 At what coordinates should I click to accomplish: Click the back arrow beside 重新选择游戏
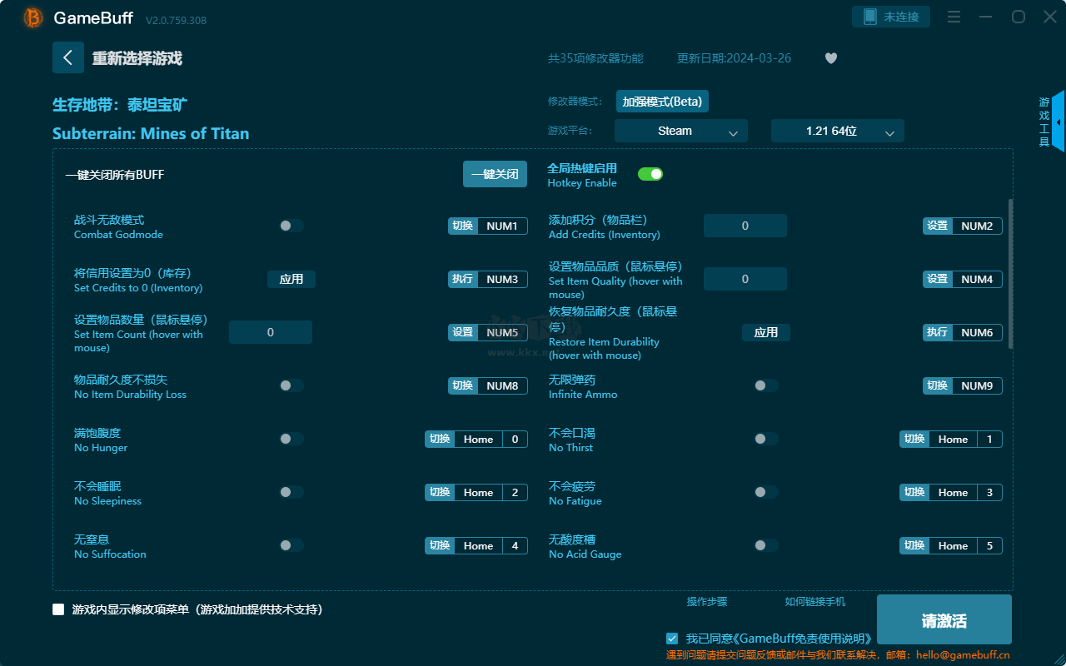click(x=68, y=57)
